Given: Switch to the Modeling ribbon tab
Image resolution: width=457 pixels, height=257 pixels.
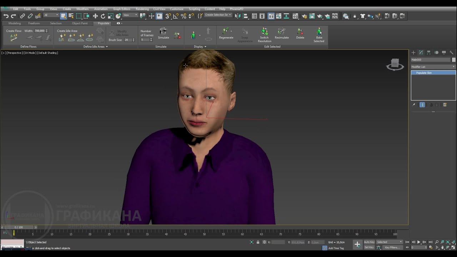Looking at the screenshot, I should click(15, 23).
